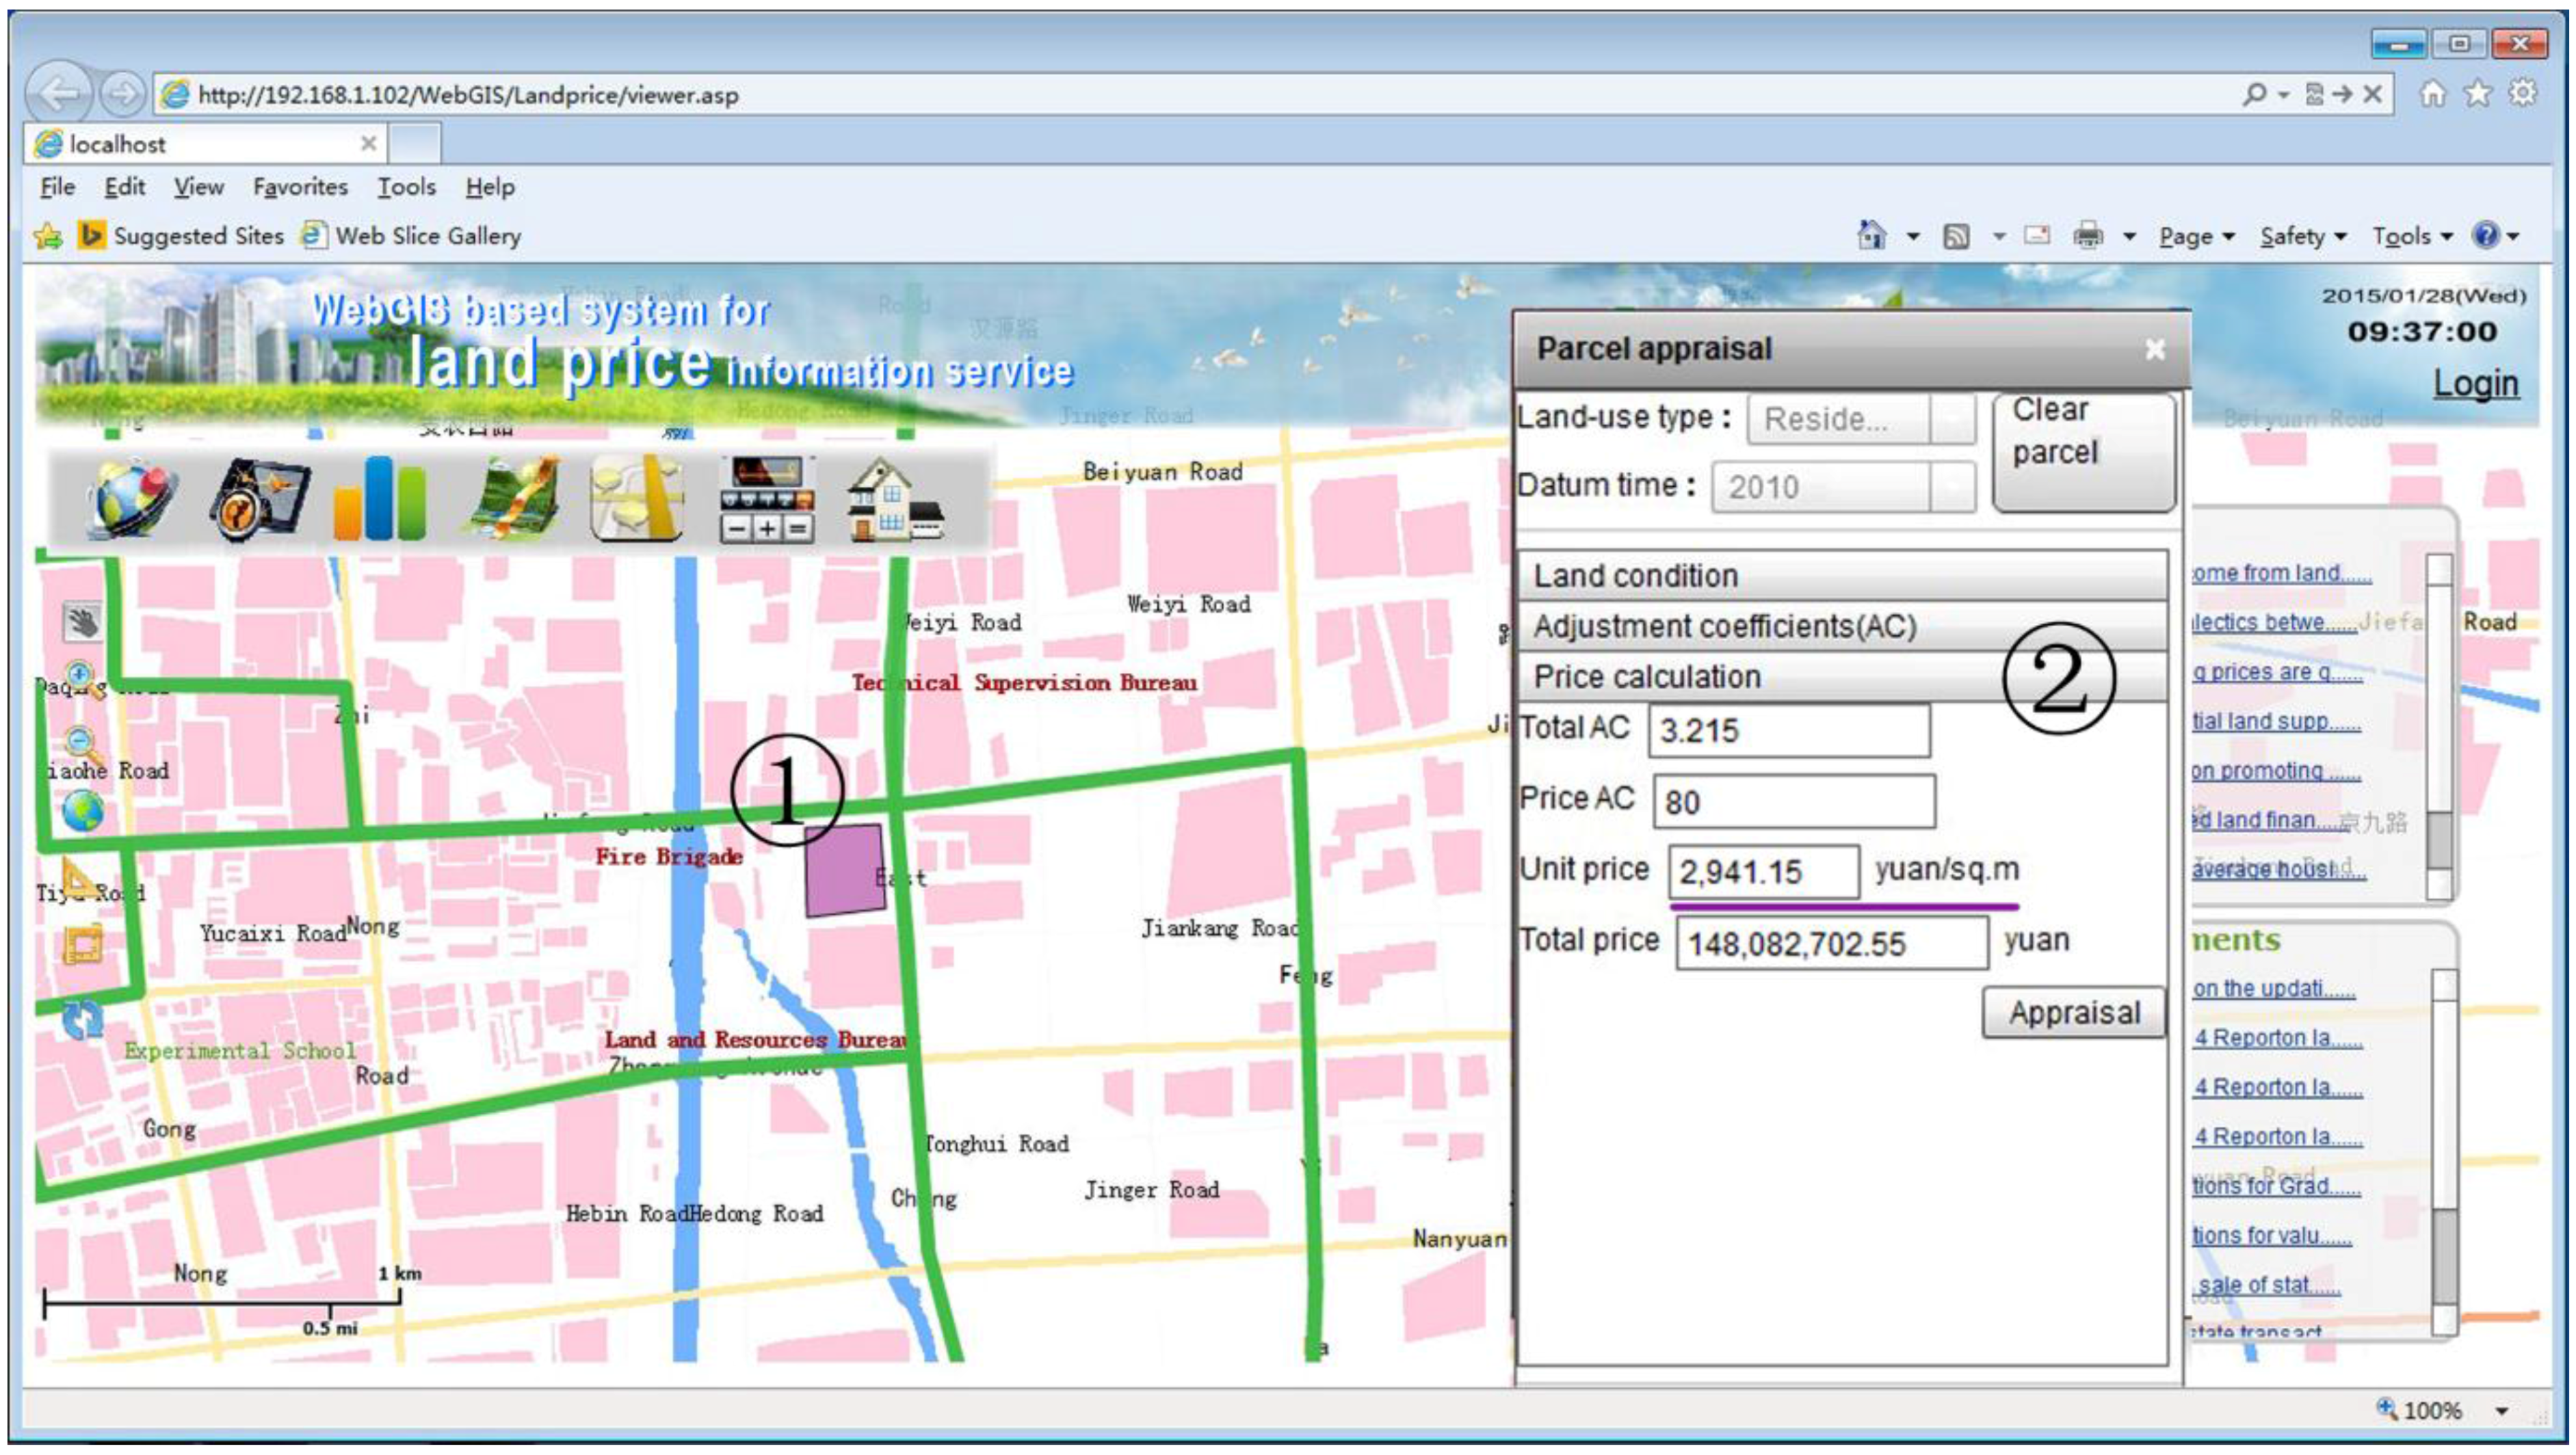Open the Favorites menu
The image size is (2576, 1455).
point(300,187)
